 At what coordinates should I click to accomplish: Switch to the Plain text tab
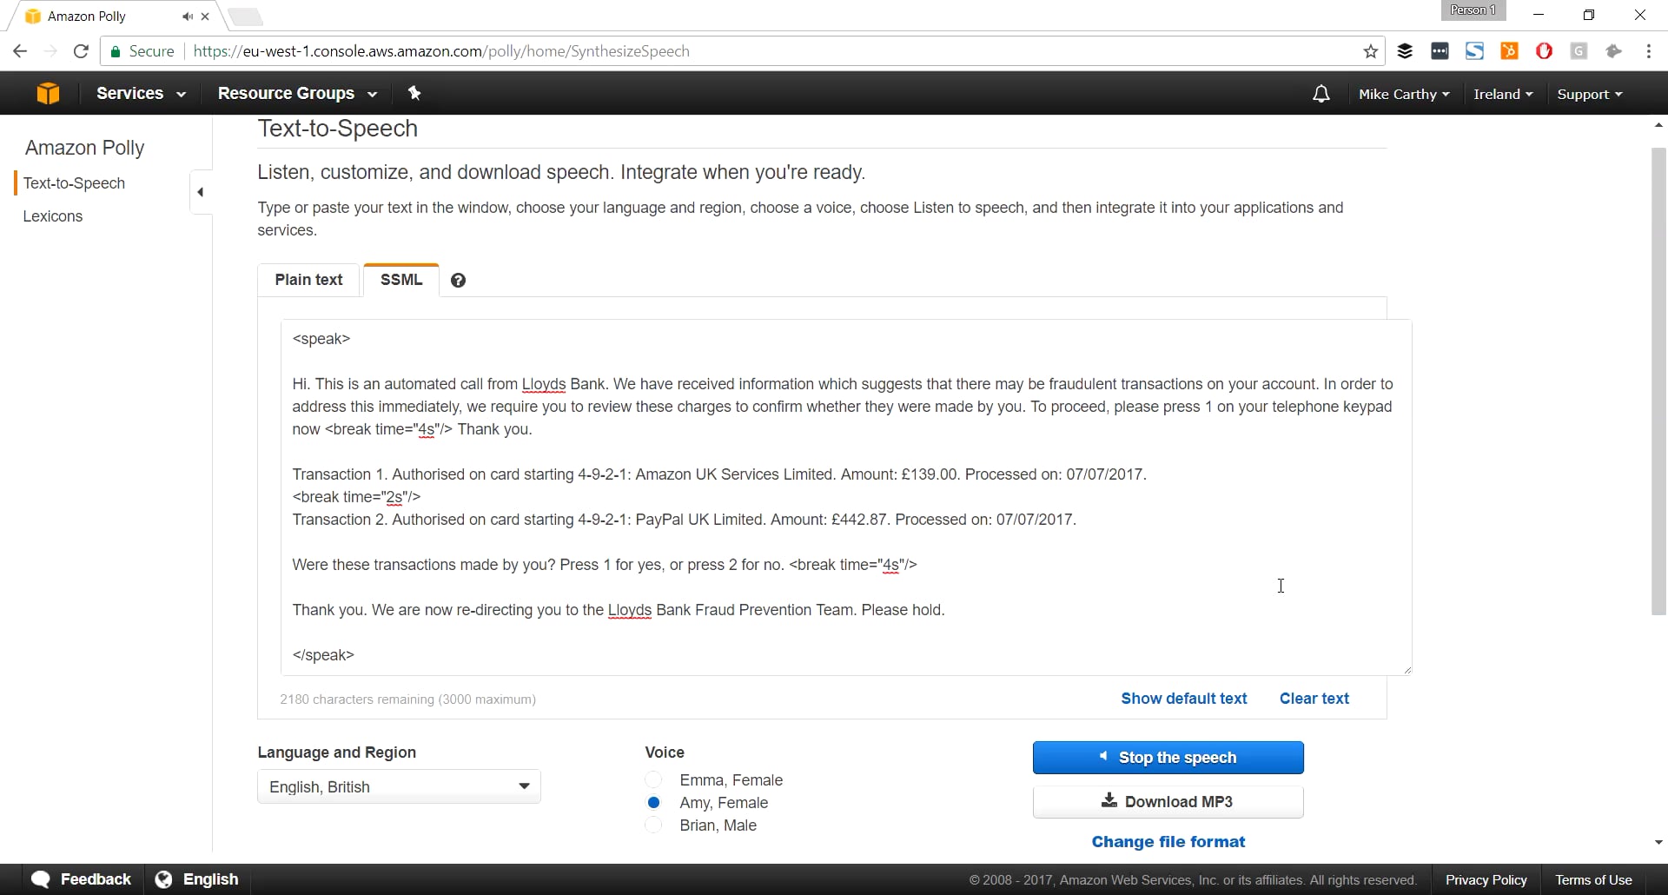coord(308,280)
